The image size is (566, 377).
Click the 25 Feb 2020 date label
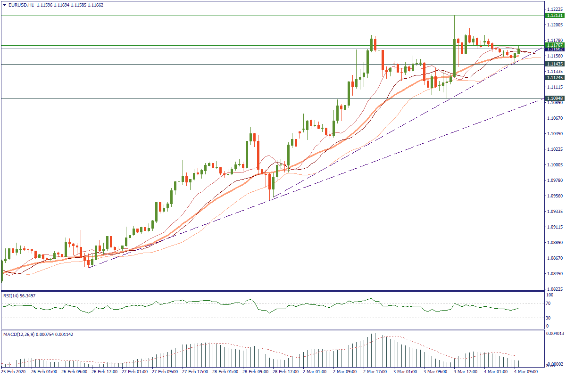coord(14,372)
